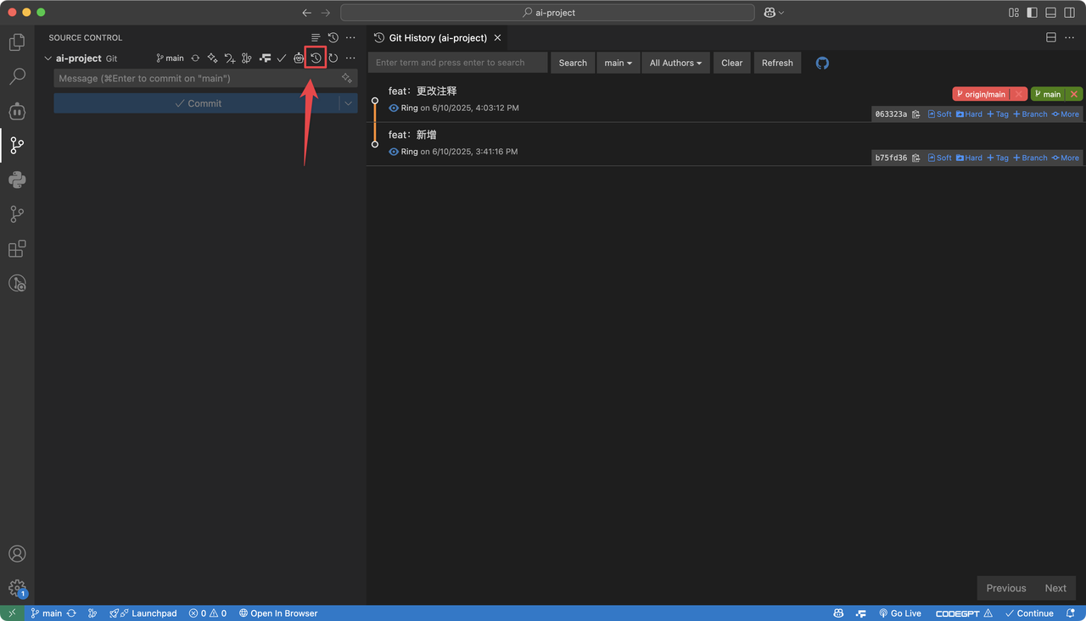Close the Git History tab
Image resolution: width=1086 pixels, height=621 pixels.
tap(498, 37)
